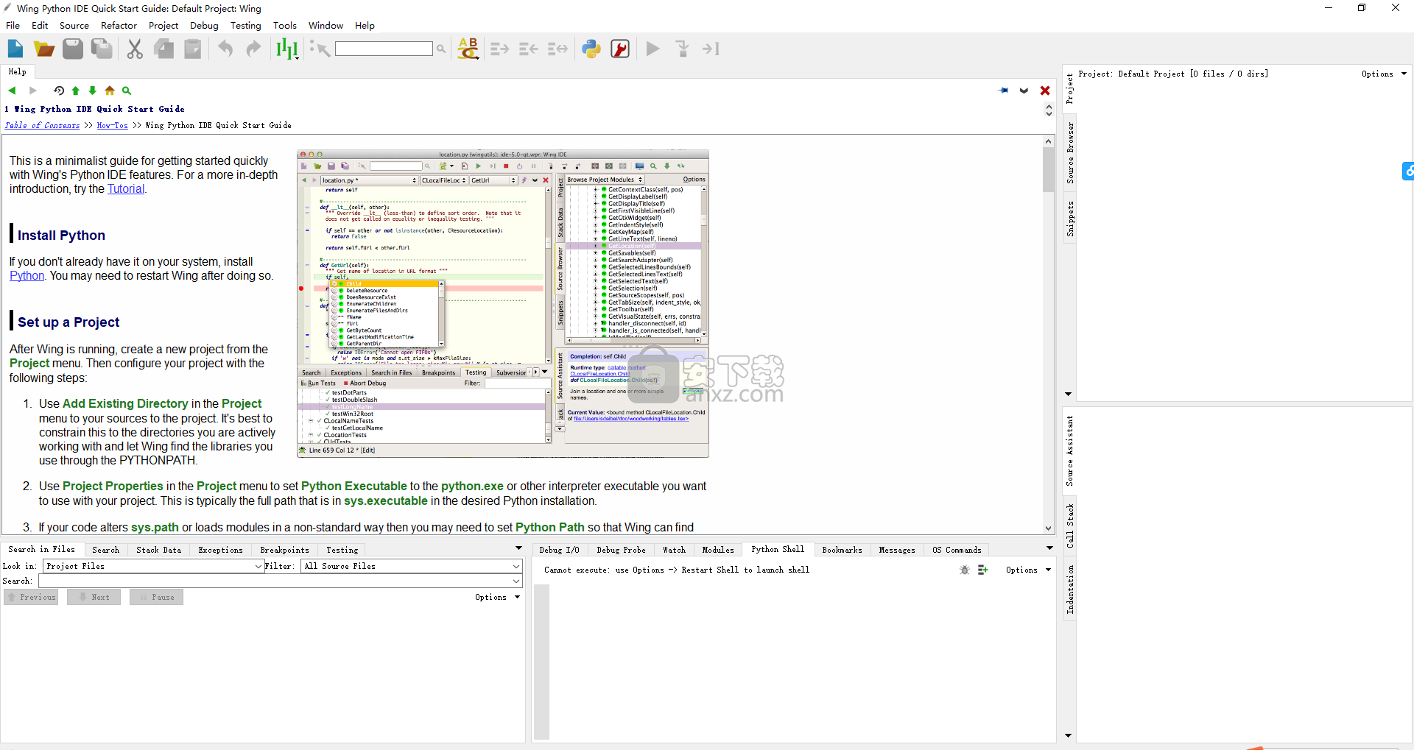This screenshot has width=1414, height=750.
Task: Go to next Help page, green down arrow
Action: click(x=92, y=91)
